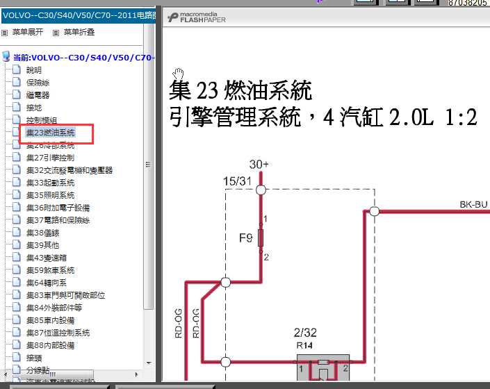
Task: Click the computer icon of the root node
Action: pyautogui.click(x=6, y=57)
